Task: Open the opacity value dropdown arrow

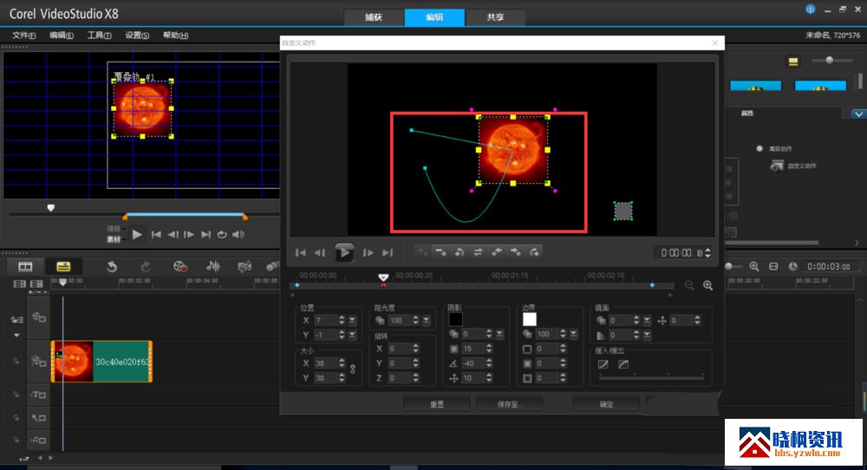Action: tap(425, 321)
